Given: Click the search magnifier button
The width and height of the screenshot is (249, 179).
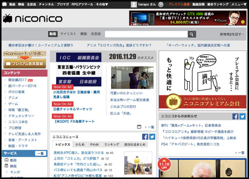Looking at the screenshot, I should tap(192, 34).
